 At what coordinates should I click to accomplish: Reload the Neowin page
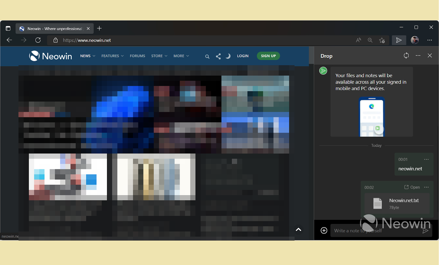tap(38, 40)
